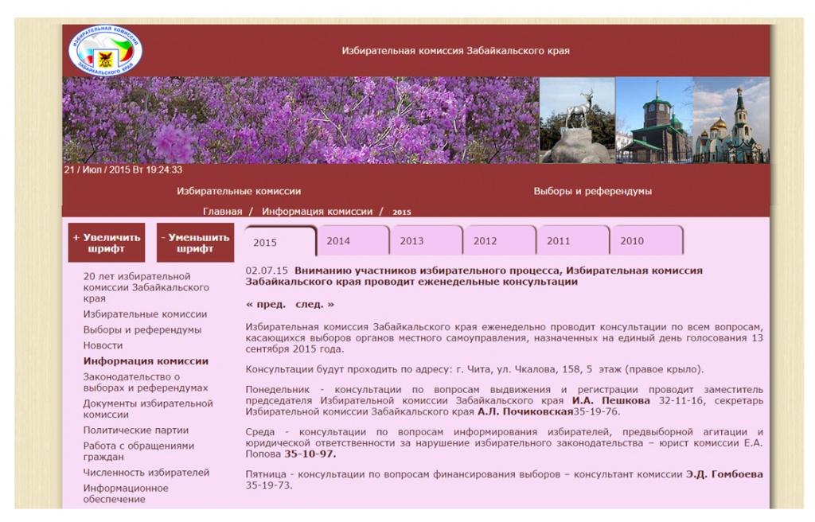The height and width of the screenshot is (522, 815).
Task: Switch to the 2011 tab
Action: coord(558,241)
